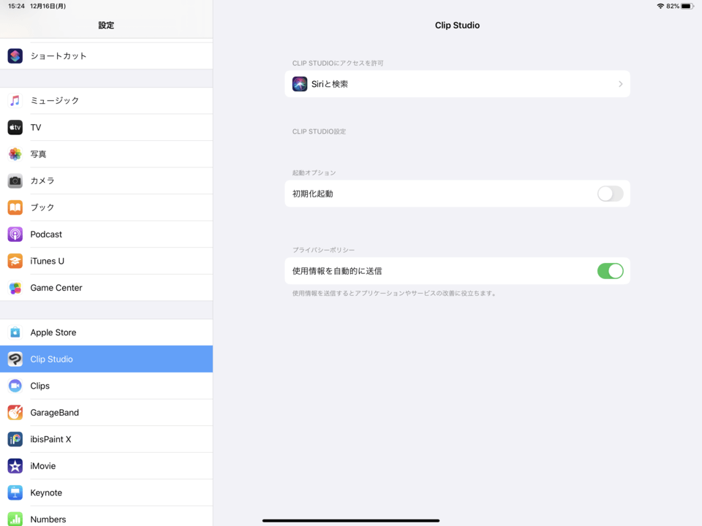Tap the Photos flower icon
702x526 pixels.
click(15, 154)
